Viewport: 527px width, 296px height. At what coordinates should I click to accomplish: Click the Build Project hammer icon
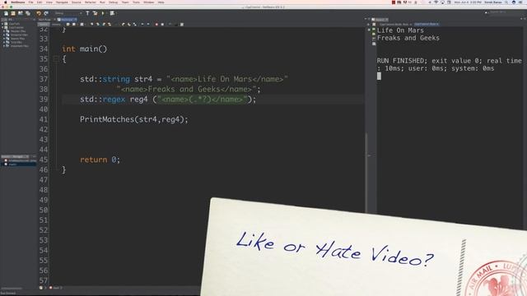coord(88,13)
